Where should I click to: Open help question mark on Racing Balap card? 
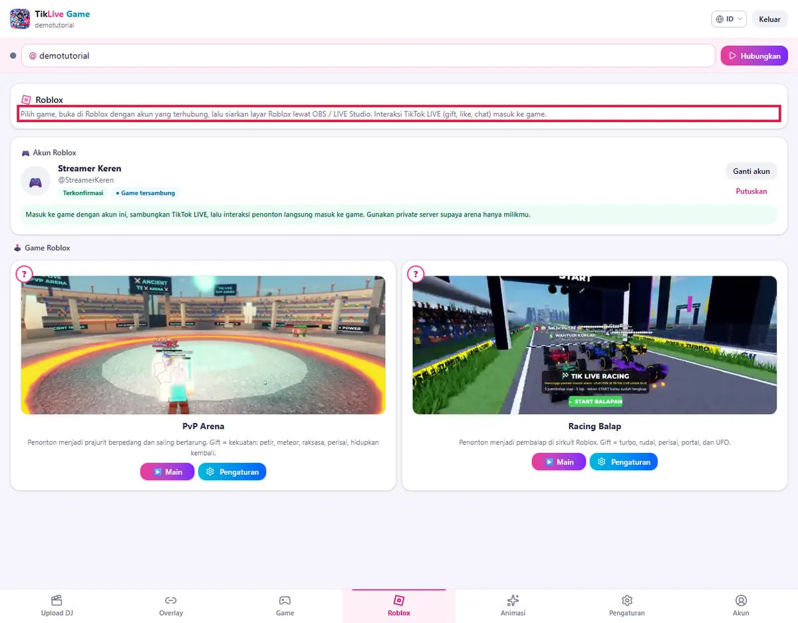click(416, 274)
